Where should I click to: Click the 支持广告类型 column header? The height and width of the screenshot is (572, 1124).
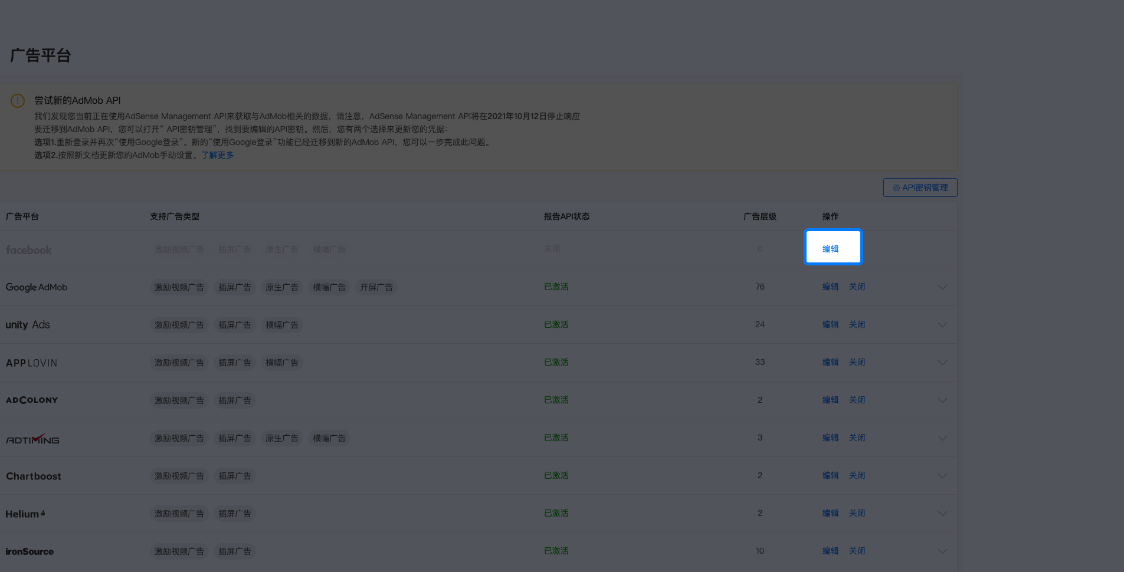(175, 216)
